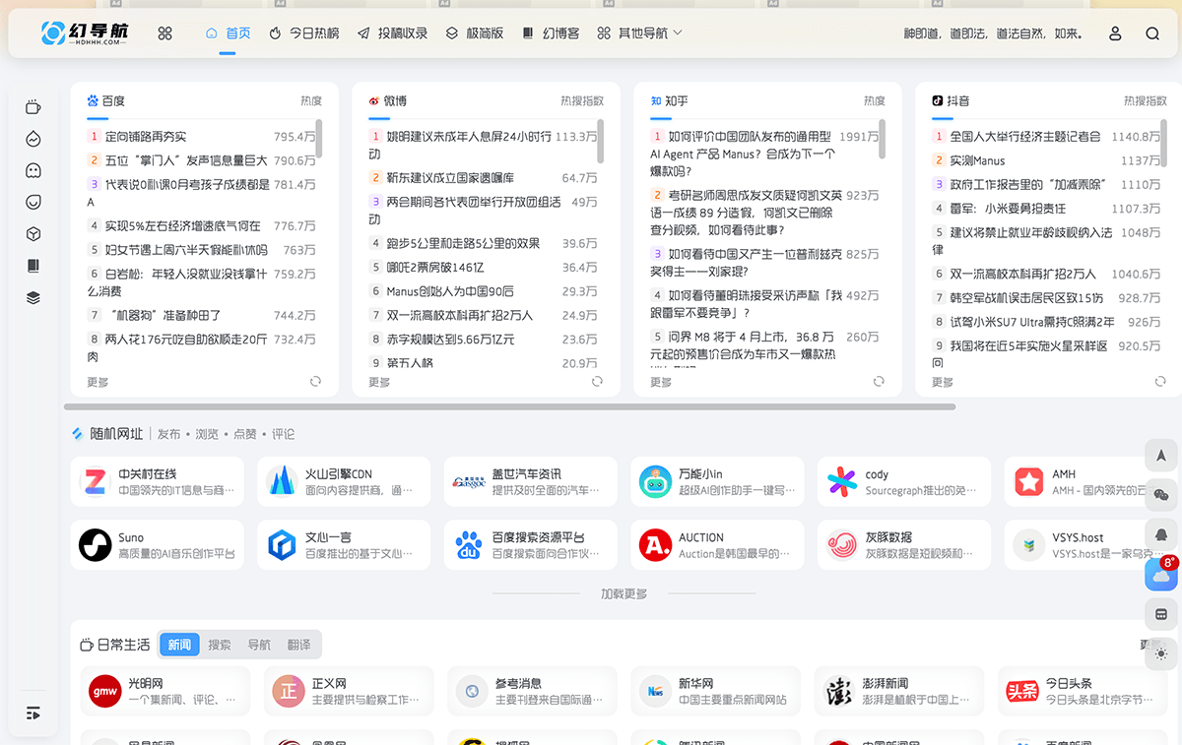
Task: Open the QQ penguin icon in the right sidebar
Action: (1161, 532)
